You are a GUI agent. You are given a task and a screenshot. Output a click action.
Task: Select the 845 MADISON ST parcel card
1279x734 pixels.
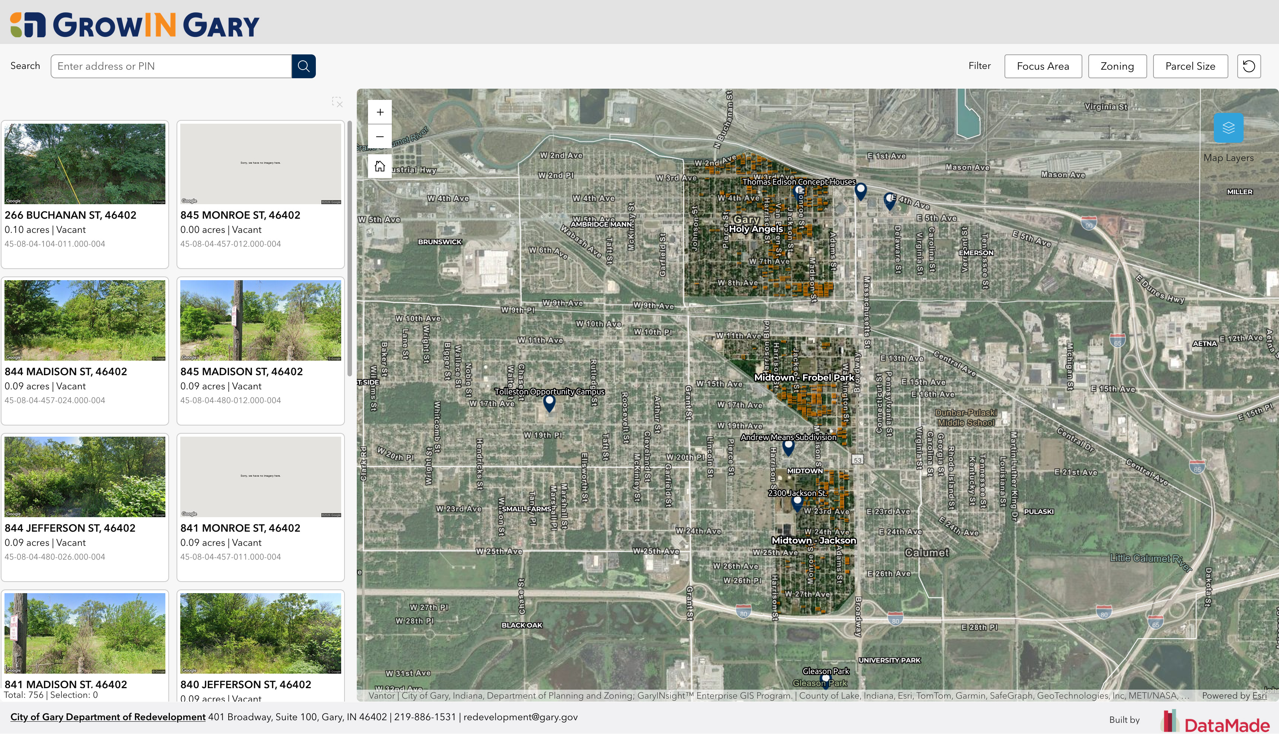click(x=261, y=351)
